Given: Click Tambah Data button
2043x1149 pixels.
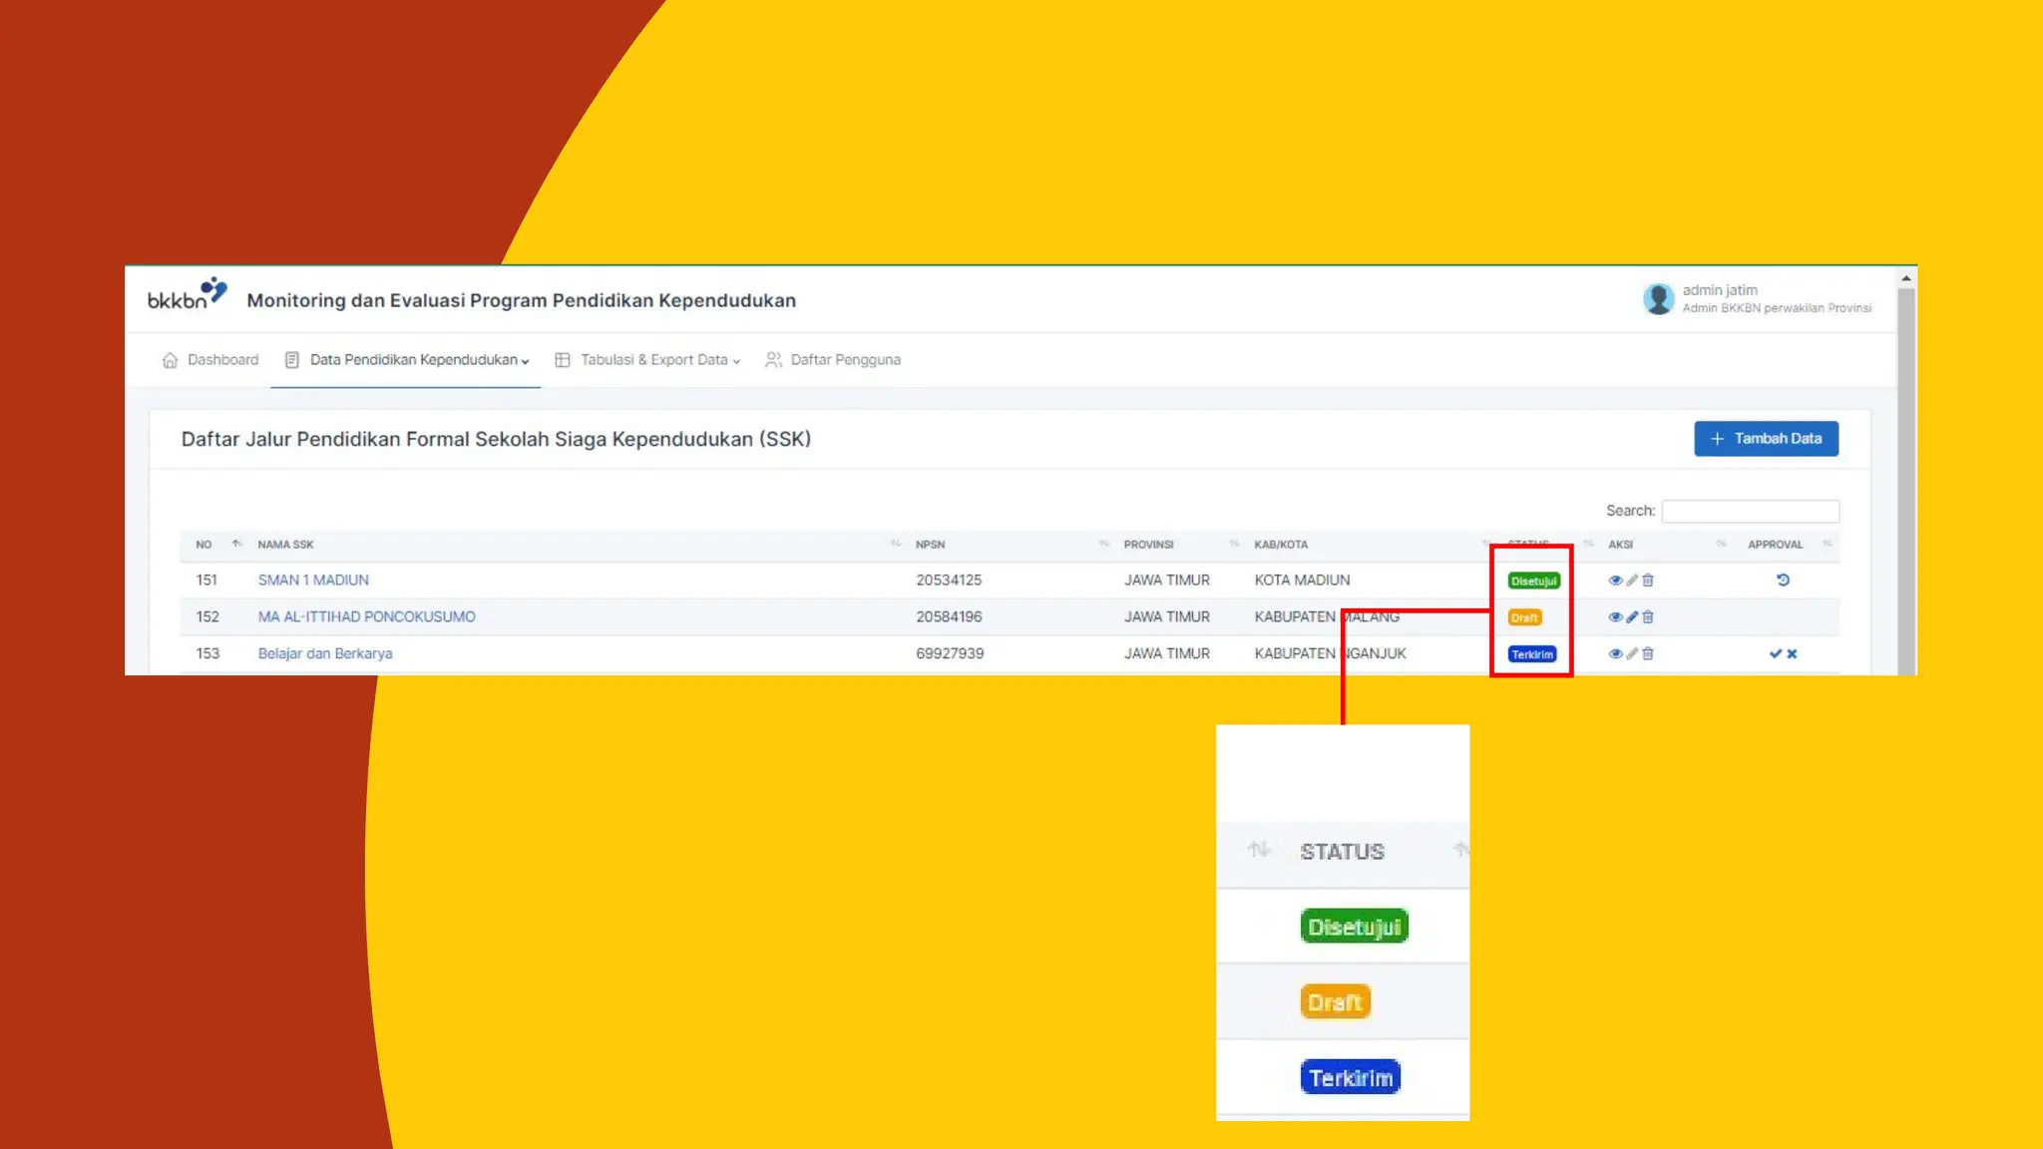Looking at the screenshot, I should (1766, 439).
